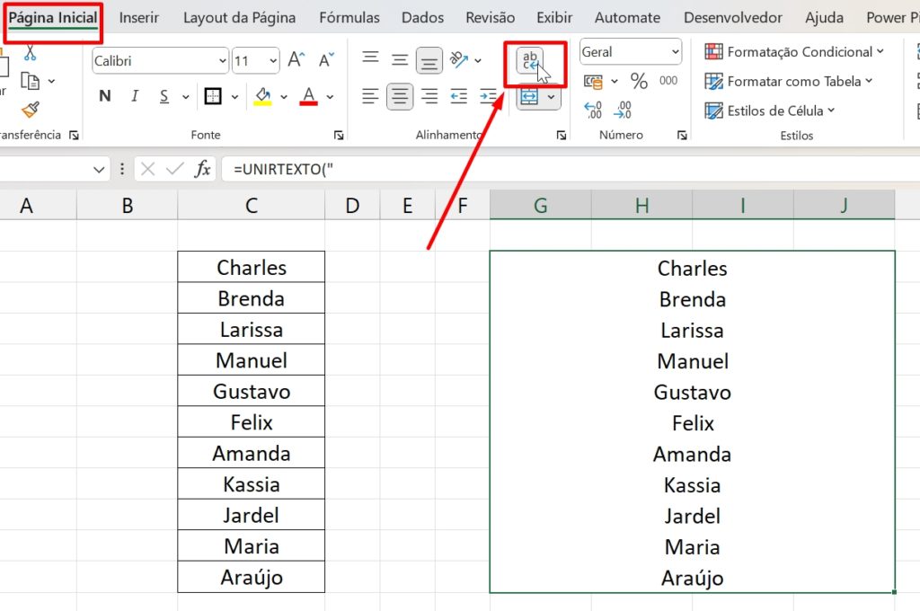Open the Alinhamento dialog launcher
This screenshot has height=611, width=920.
coord(562,135)
